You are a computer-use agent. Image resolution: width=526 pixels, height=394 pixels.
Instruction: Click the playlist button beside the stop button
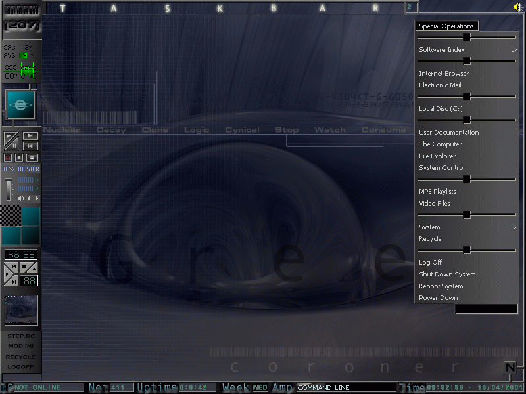(x=32, y=158)
